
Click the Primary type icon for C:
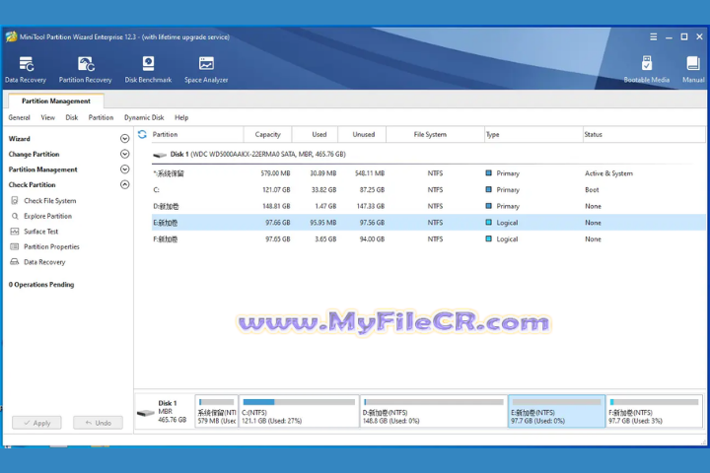pyautogui.click(x=488, y=189)
